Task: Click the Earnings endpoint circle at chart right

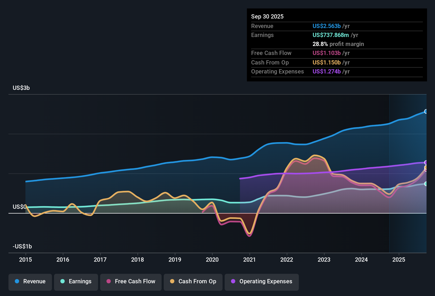Action: pos(426,184)
